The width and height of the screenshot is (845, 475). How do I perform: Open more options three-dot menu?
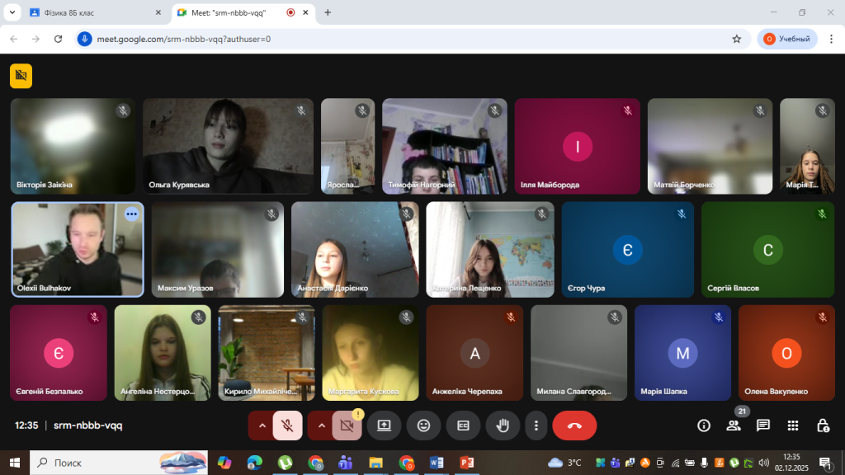pyautogui.click(x=536, y=426)
